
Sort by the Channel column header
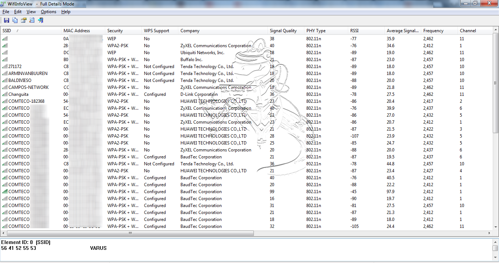tap(475, 31)
